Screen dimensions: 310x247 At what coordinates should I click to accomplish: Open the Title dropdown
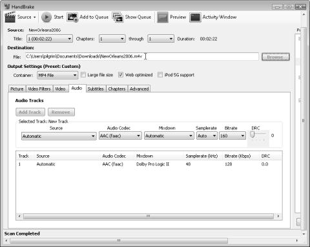(x=50, y=39)
